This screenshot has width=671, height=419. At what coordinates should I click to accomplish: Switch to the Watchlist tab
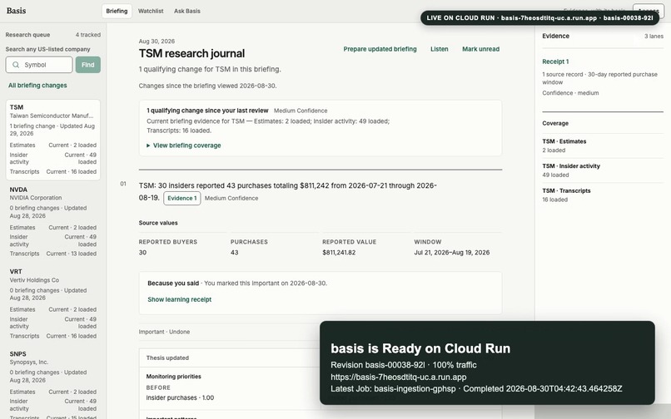tap(151, 11)
